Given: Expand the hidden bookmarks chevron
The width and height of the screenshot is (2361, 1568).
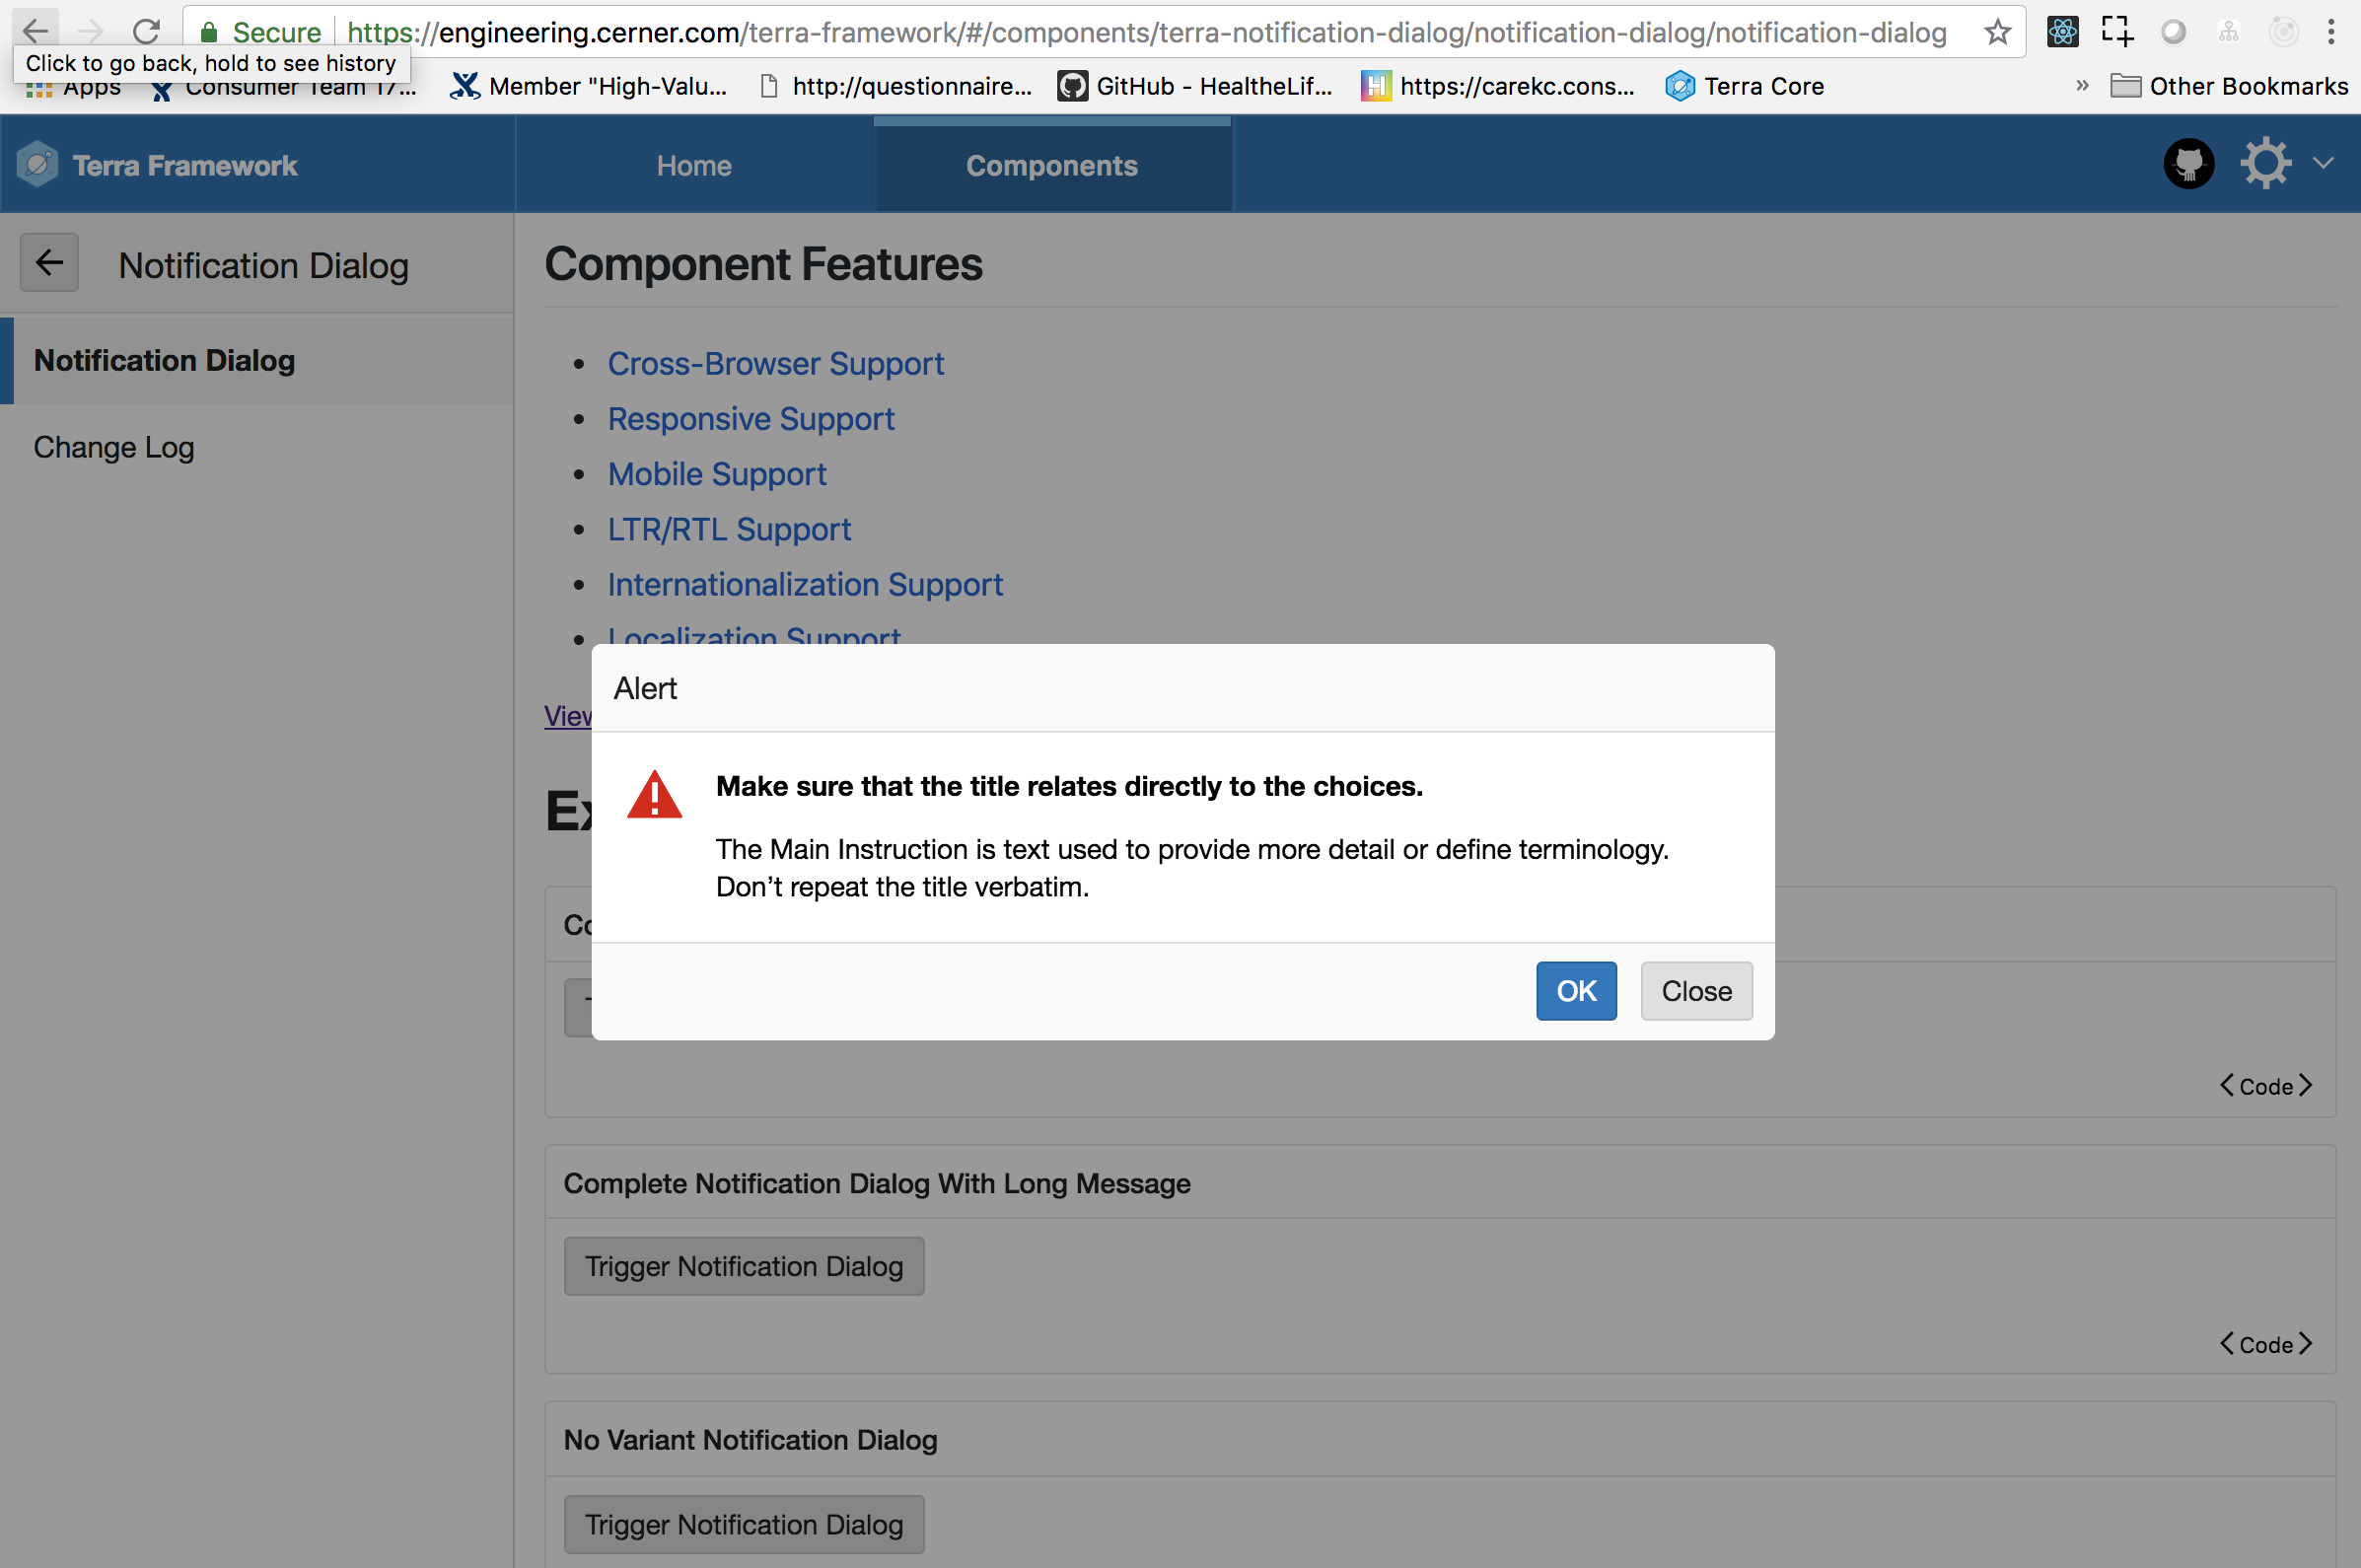Looking at the screenshot, I should [2082, 86].
